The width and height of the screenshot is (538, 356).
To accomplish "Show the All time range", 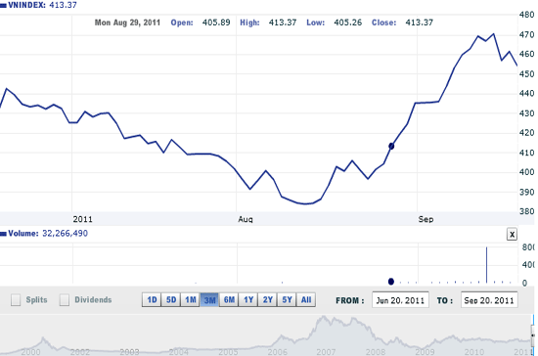I will click(x=306, y=299).
